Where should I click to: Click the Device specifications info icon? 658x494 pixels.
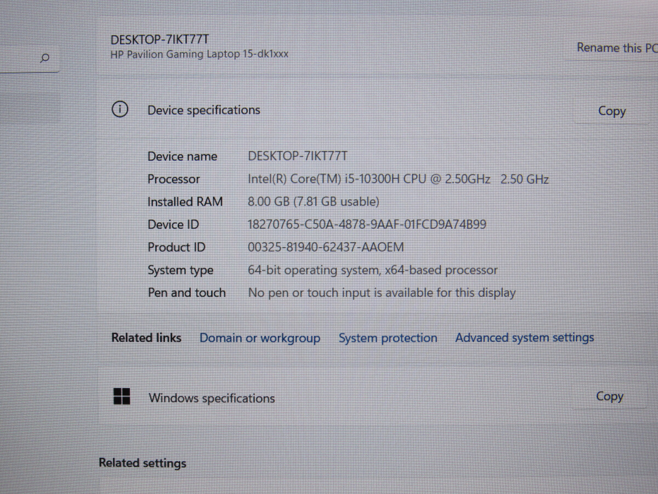(x=120, y=110)
